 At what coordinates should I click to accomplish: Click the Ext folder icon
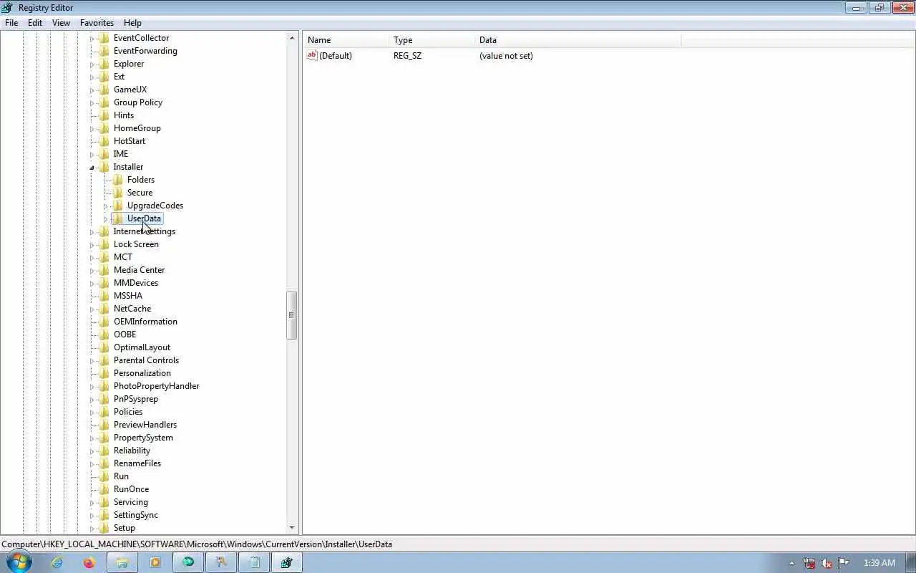104,77
